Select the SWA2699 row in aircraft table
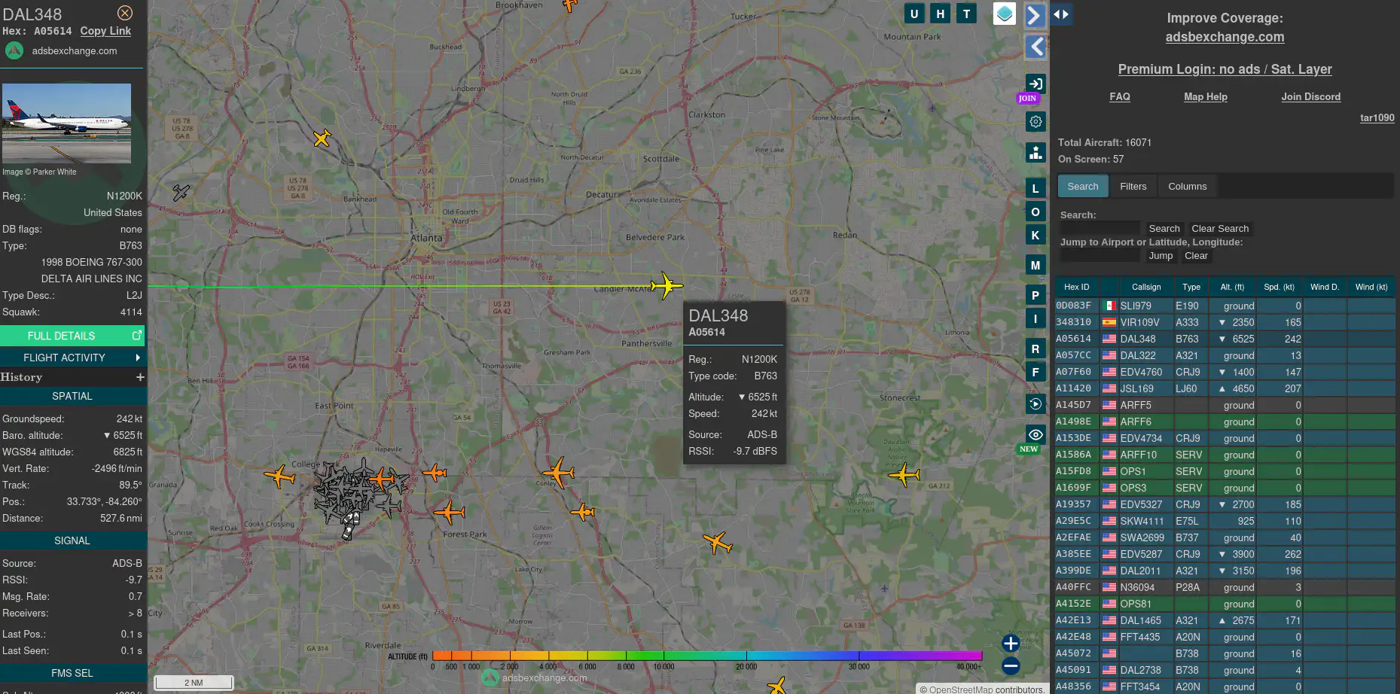This screenshot has width=1400, height=694. click(1224, 537)
